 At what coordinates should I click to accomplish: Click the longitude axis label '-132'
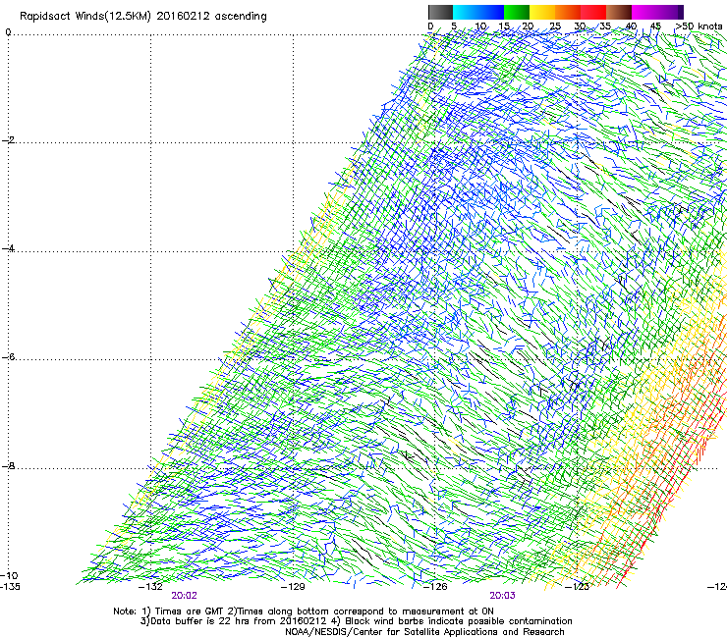pos(150,587)
